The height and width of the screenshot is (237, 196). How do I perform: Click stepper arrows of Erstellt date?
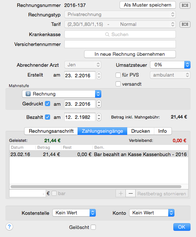99,75
